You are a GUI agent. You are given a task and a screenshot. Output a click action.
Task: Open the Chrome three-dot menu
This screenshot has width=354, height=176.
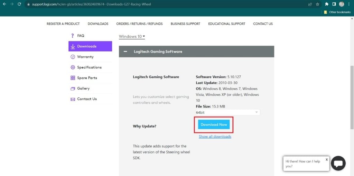[x=350, y=4]
